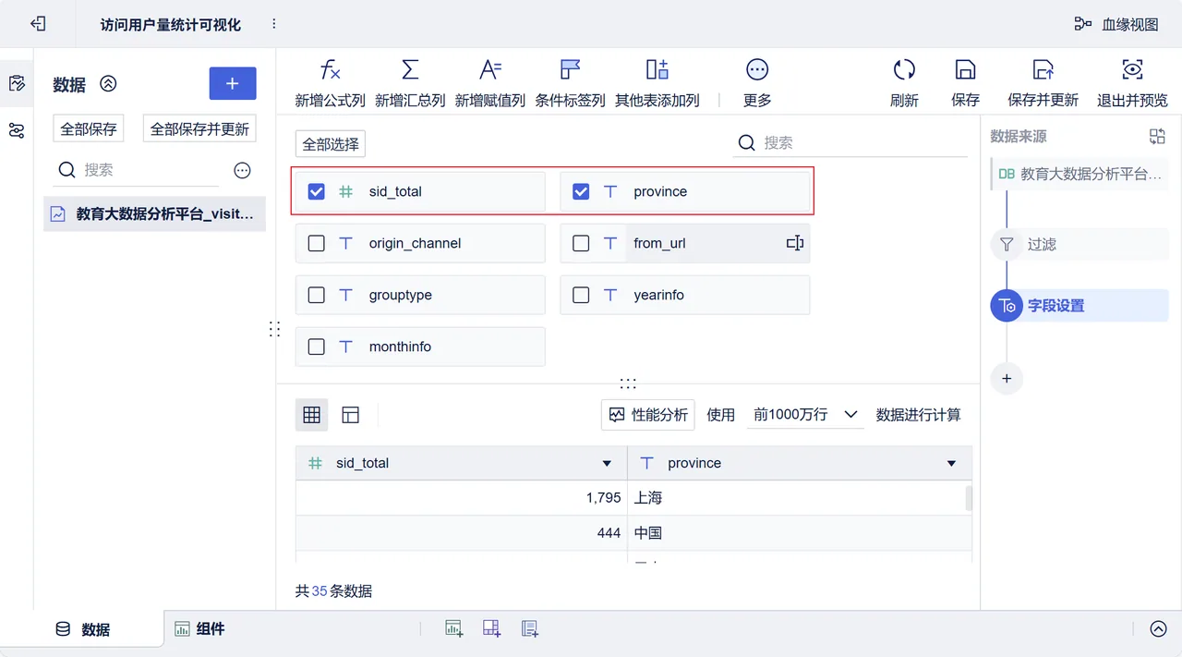The width and height of the screenshot is (1182, 657).
Task: Open the title options three-dot menu
Action: [274, 24]
